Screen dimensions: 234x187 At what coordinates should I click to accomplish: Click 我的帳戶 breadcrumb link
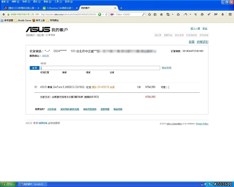[x=30, y=35]
